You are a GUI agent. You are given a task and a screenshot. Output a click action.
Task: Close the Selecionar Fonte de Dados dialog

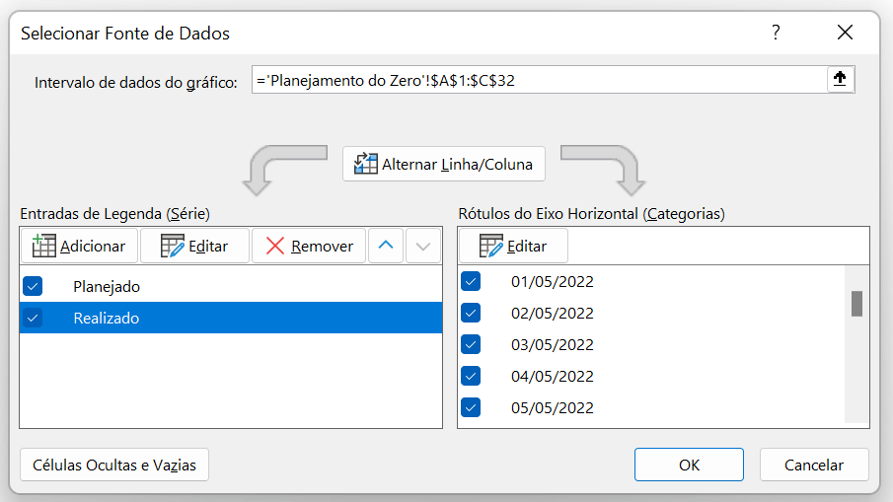click(x=845, y=33)
